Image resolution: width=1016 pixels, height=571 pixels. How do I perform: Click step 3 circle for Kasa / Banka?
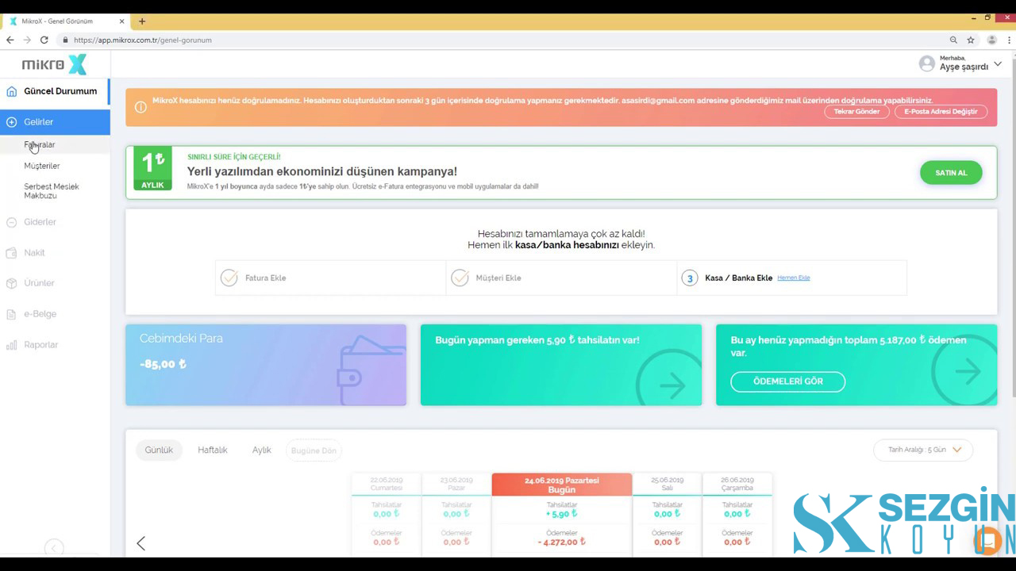click(x=690, y=278)
